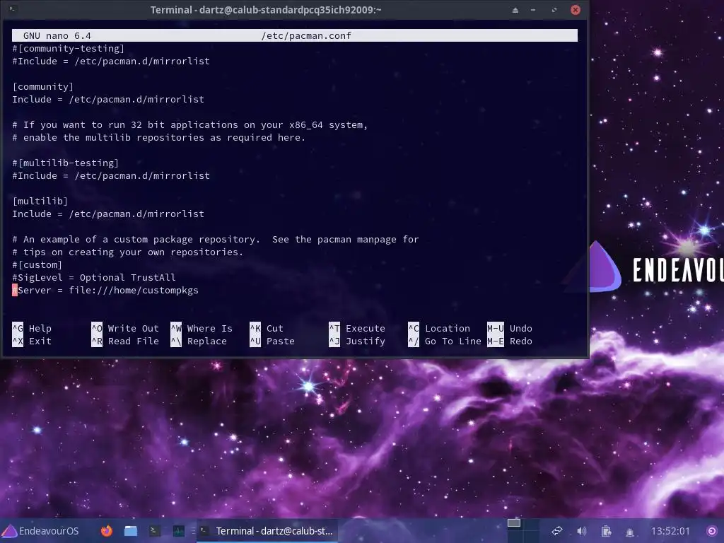Click the ^\ Replace shortcut hint

tap(199, 341)
